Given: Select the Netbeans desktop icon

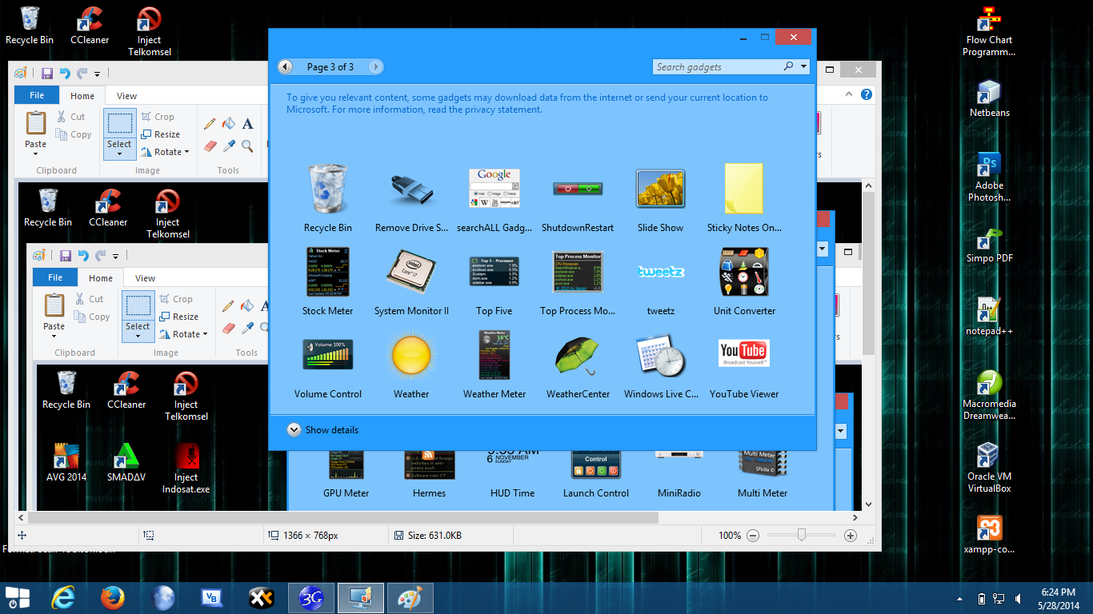Looking at the screenshot, I should [989, 98].
